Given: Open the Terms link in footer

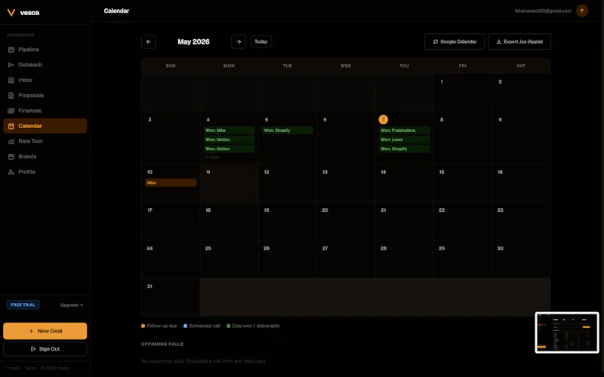Looking at the screenshot, I should coord(30,368).
